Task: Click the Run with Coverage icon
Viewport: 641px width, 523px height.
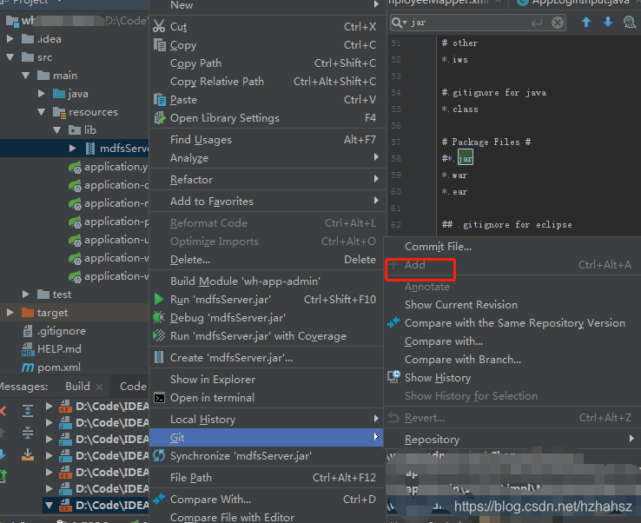Action: [159, 335]
